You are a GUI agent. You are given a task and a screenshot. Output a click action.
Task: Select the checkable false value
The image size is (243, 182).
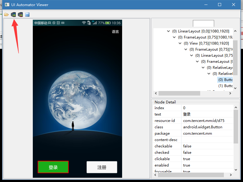pyautogui.click(x=207, y=146)
